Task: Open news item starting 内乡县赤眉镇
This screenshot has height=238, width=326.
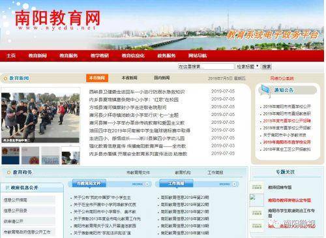Action: pos(138,154)
